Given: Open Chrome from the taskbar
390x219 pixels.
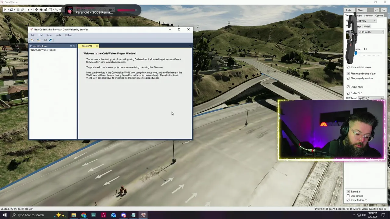Looking at the screenshot, I should point(84,215).
